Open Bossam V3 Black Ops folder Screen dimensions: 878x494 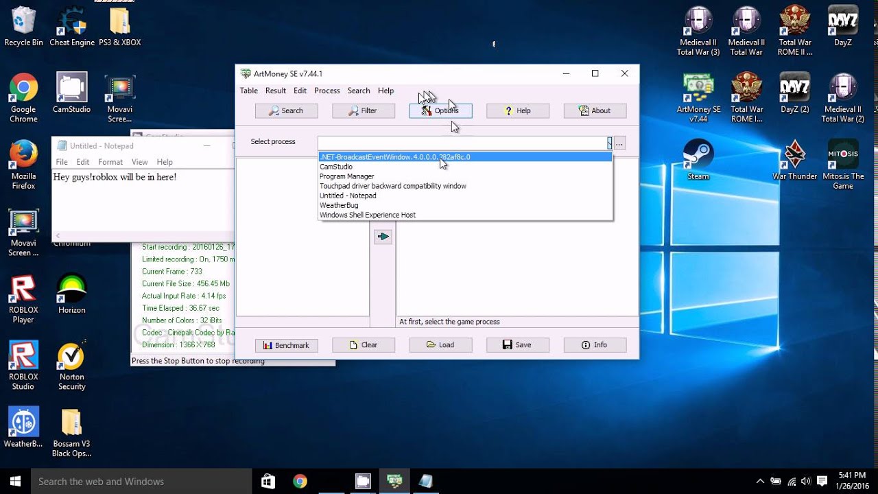pyautogui.click(x=72, y=432)
